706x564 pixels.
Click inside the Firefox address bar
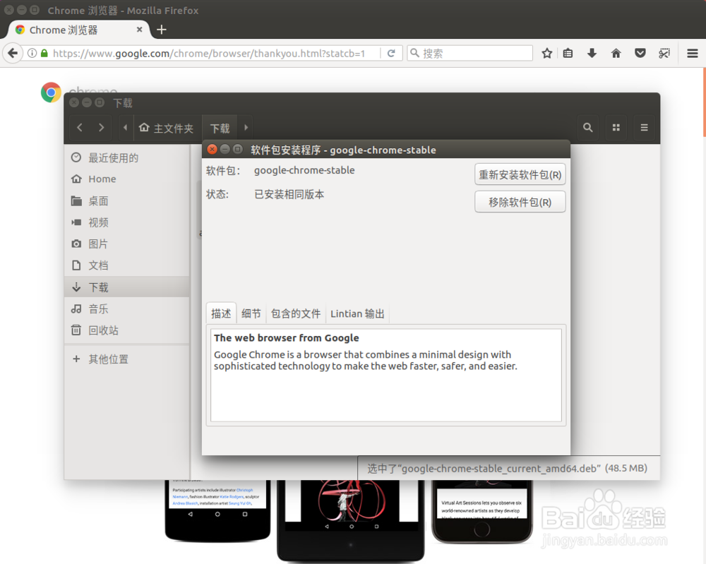click(x=212, y=52)
